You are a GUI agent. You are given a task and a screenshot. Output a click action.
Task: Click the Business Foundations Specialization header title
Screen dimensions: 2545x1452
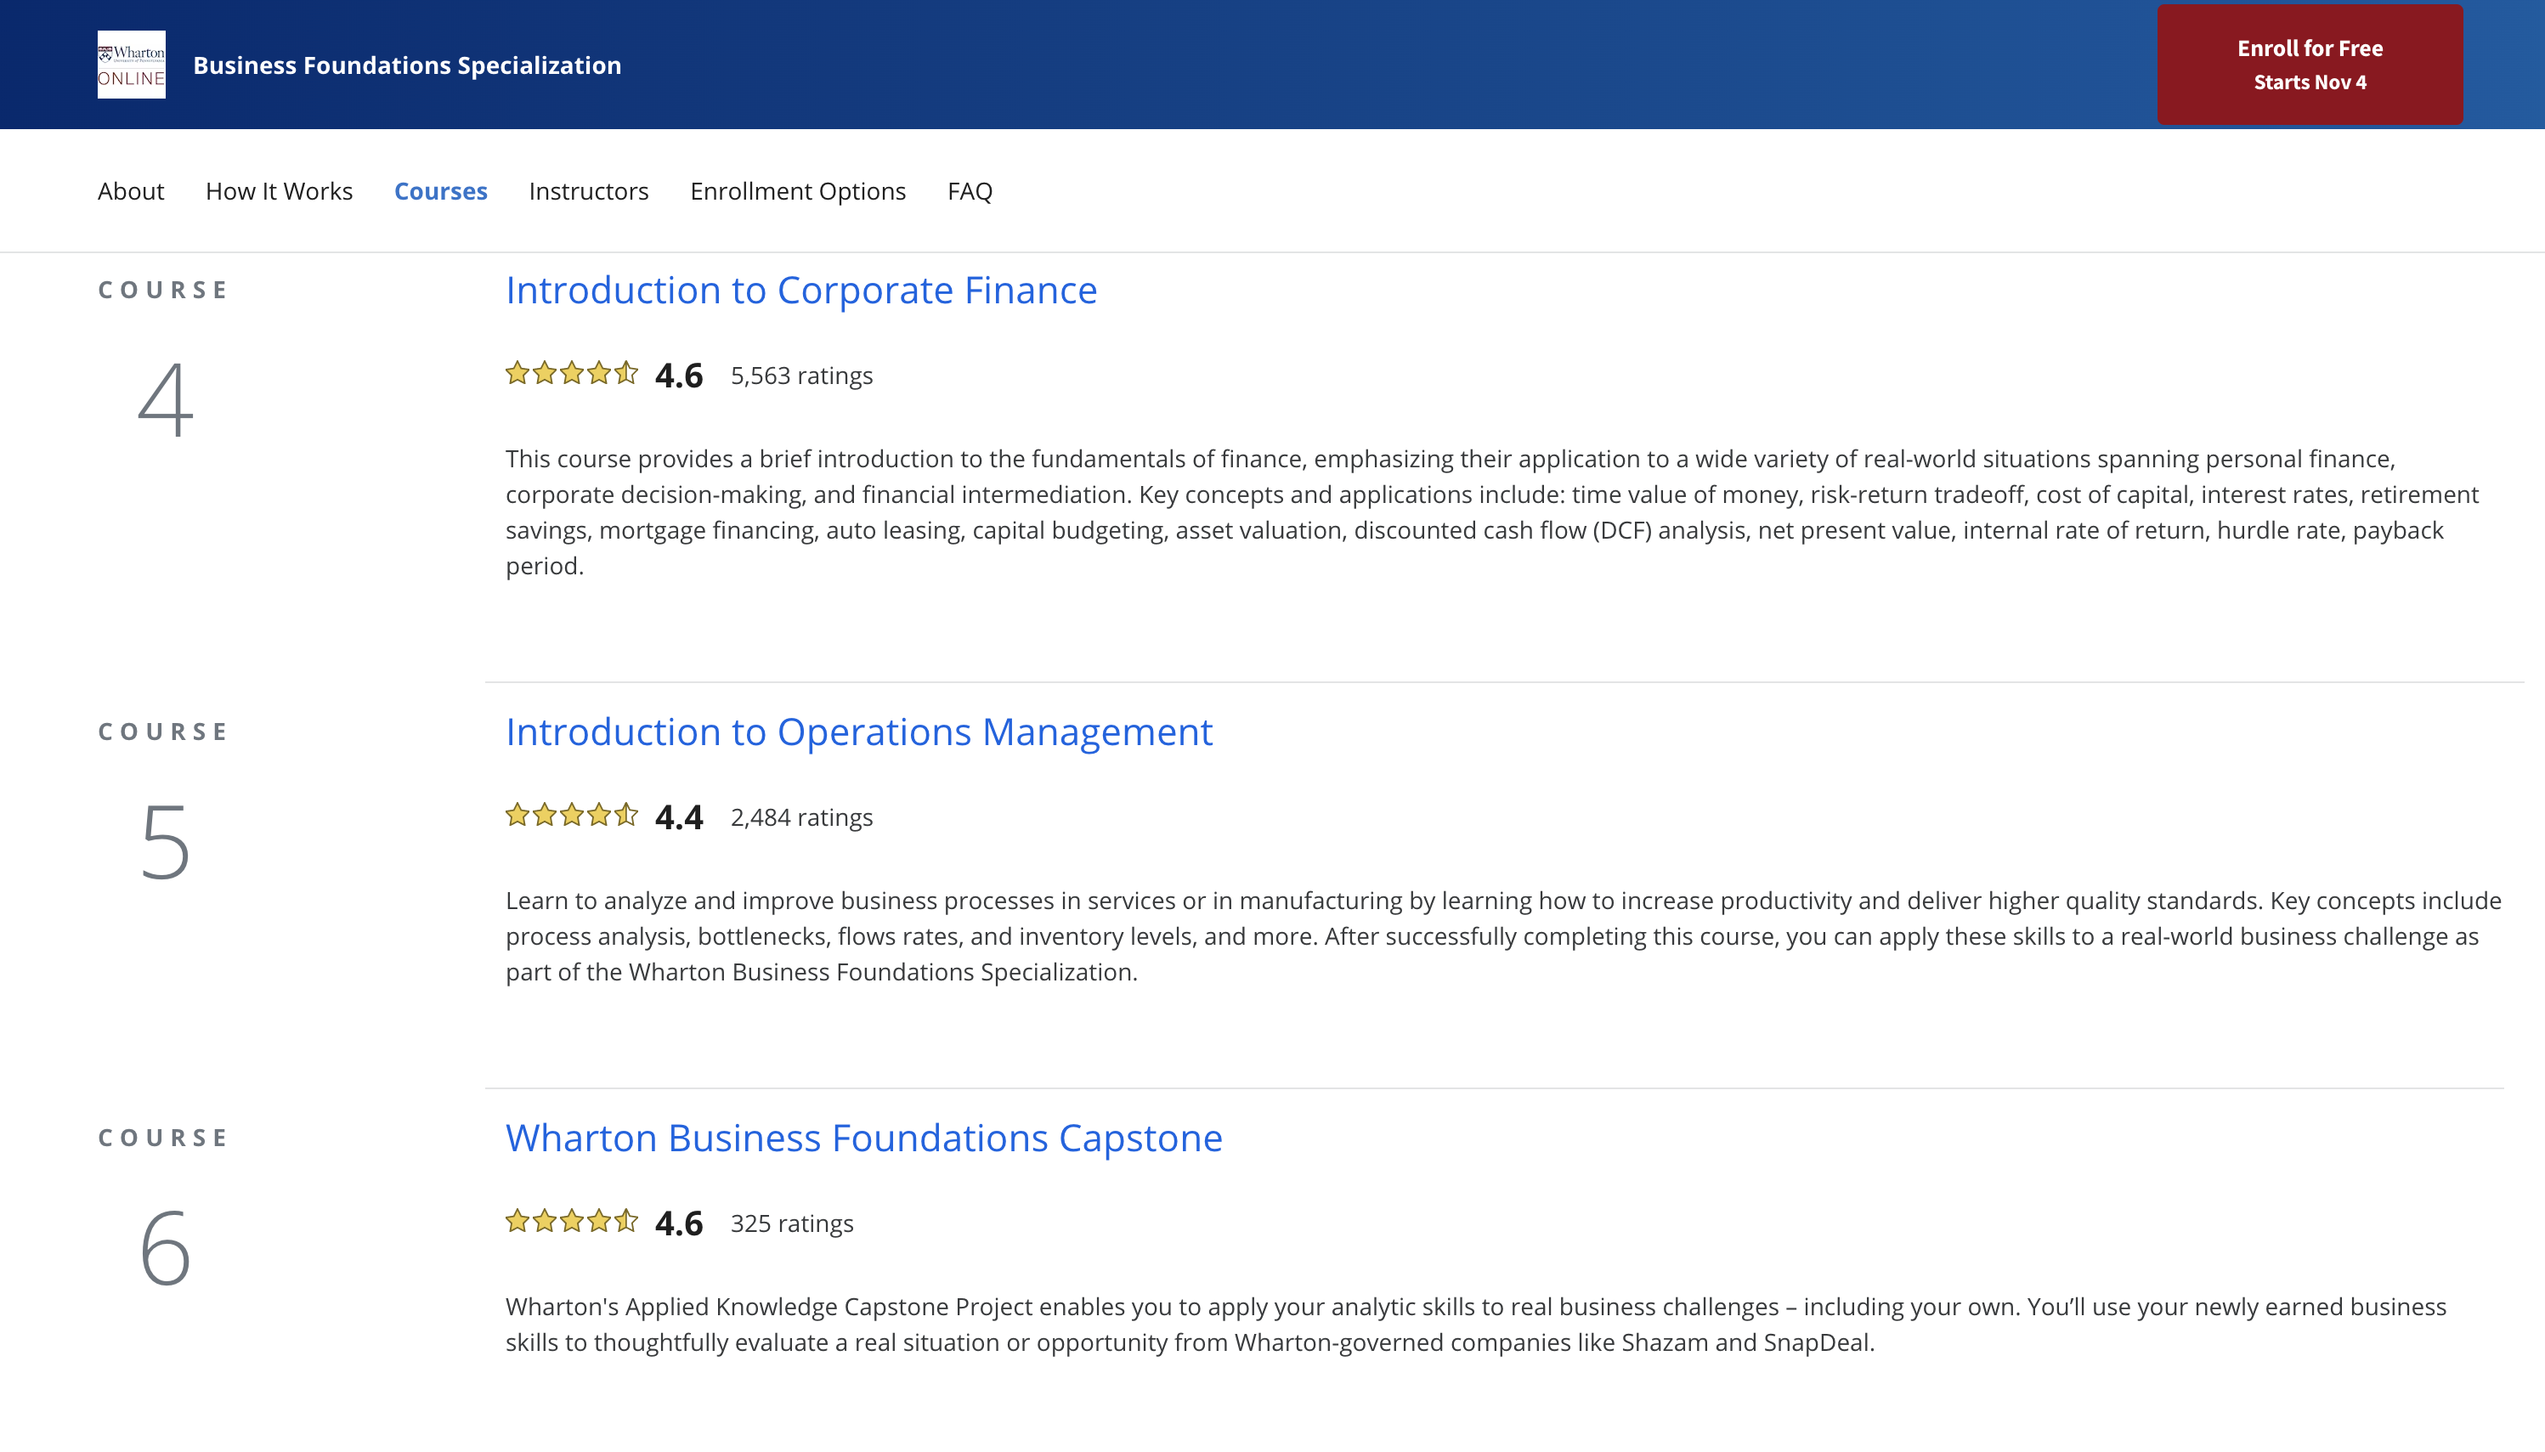pos(407,65)
